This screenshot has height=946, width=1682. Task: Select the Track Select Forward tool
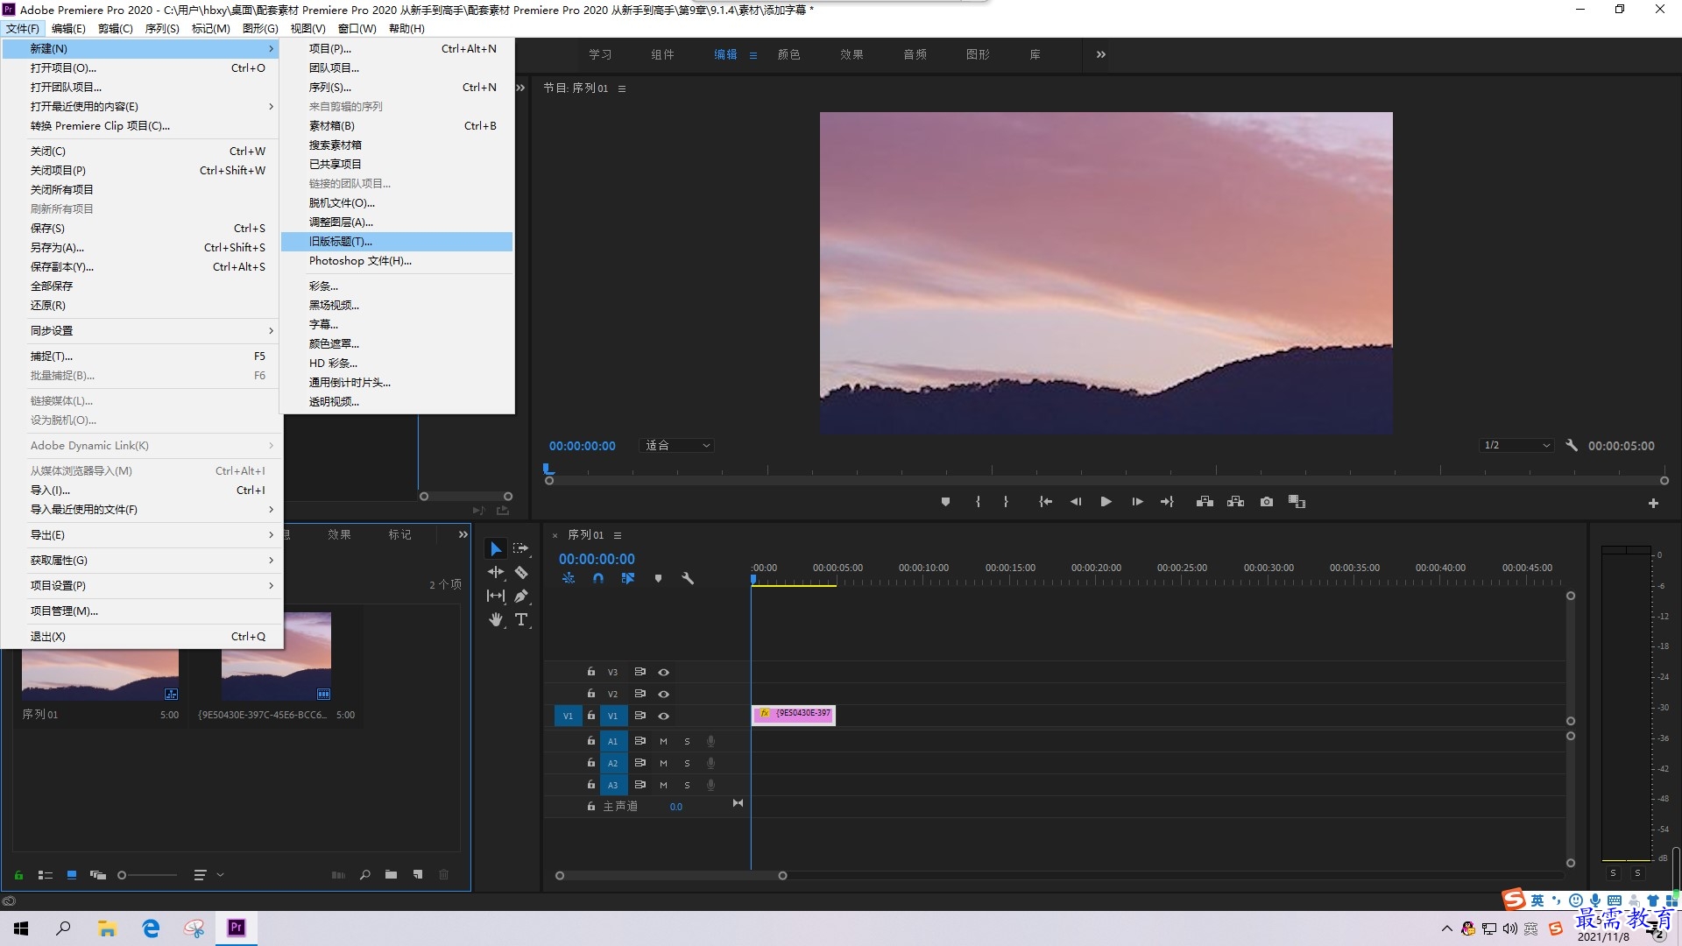click(521, 548)
